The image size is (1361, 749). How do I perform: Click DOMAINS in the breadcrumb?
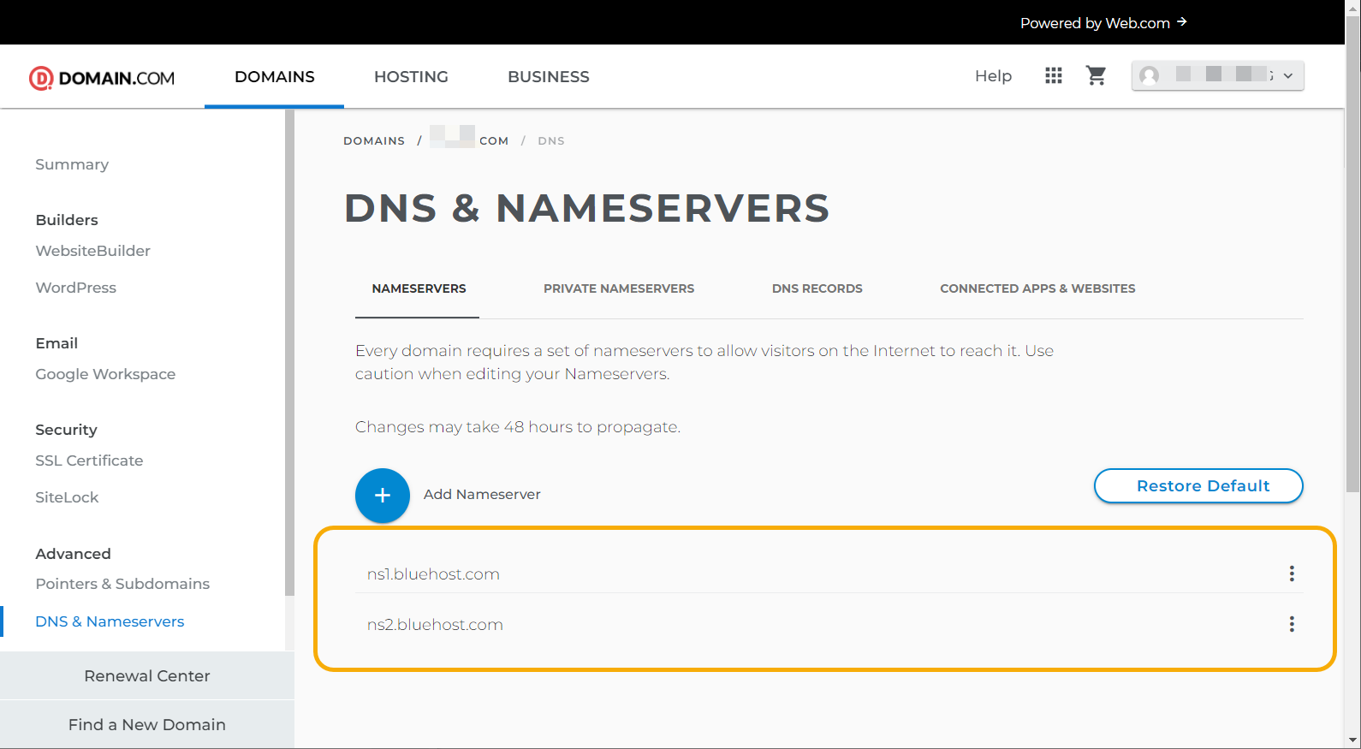coord(374,140)
